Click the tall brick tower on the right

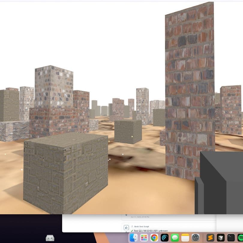189,90
